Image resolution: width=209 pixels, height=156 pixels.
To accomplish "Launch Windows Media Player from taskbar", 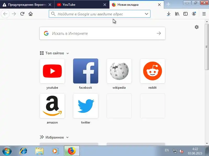I will click(x=55, y=151).
